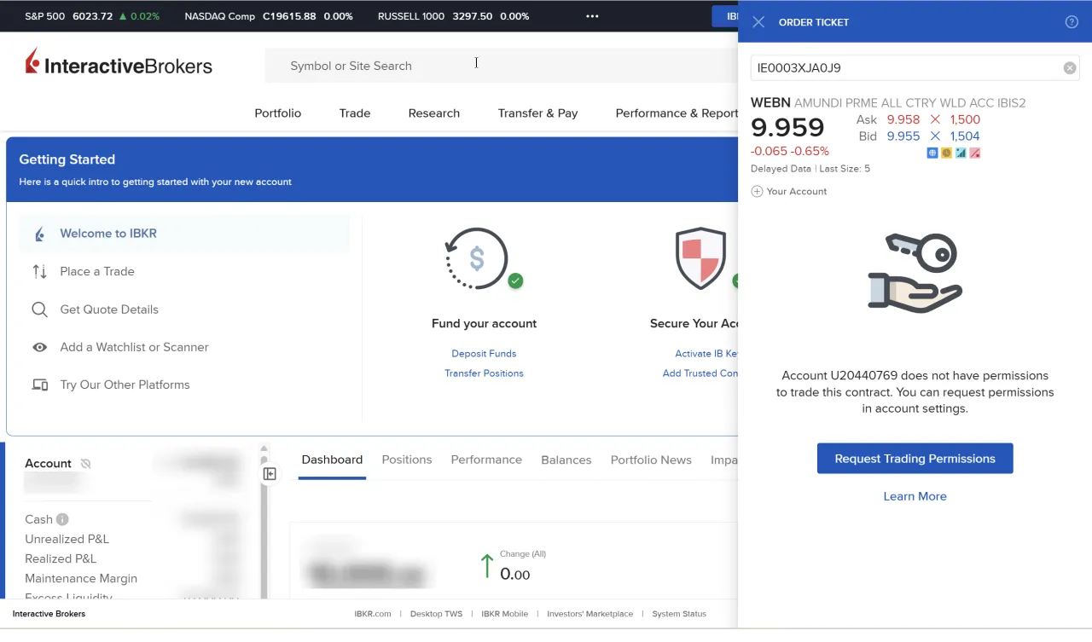Expand the Your Account section with the plus
The width and height of the screenshot is (1092, 642).
coord(757,191)
